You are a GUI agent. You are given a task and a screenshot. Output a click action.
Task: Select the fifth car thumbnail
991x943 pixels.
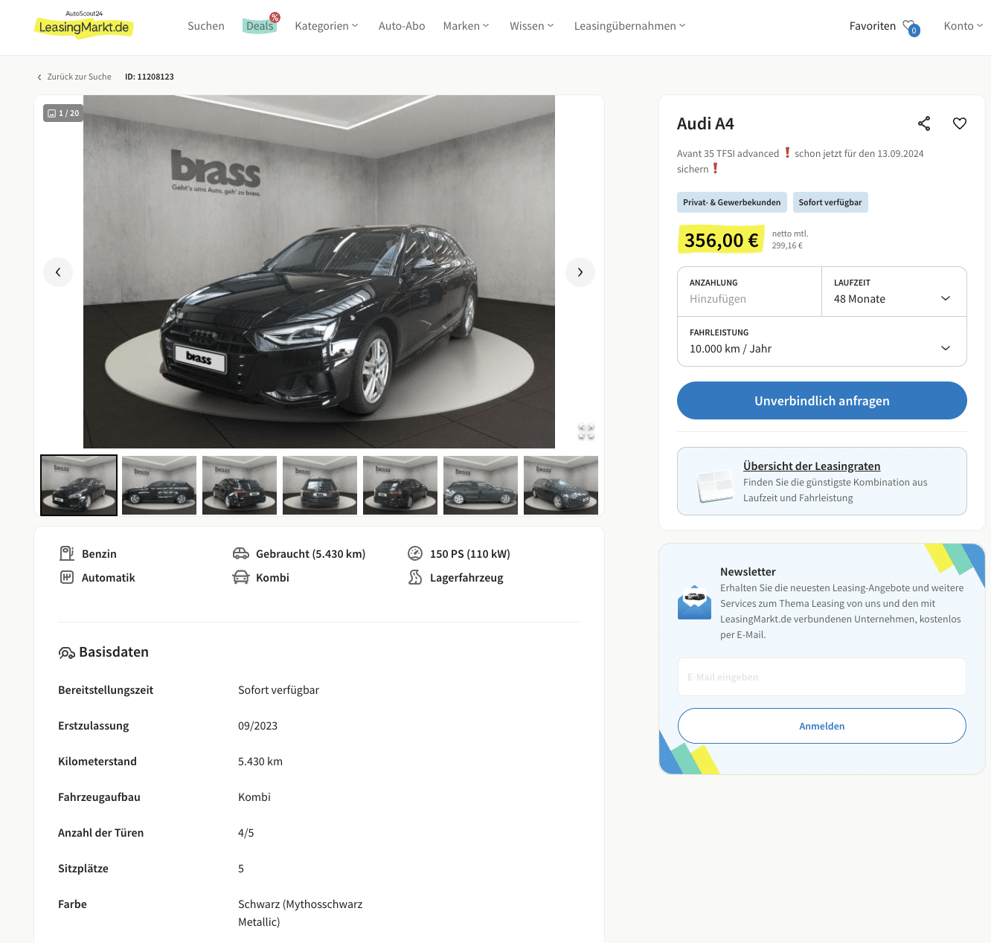point(400,485)
